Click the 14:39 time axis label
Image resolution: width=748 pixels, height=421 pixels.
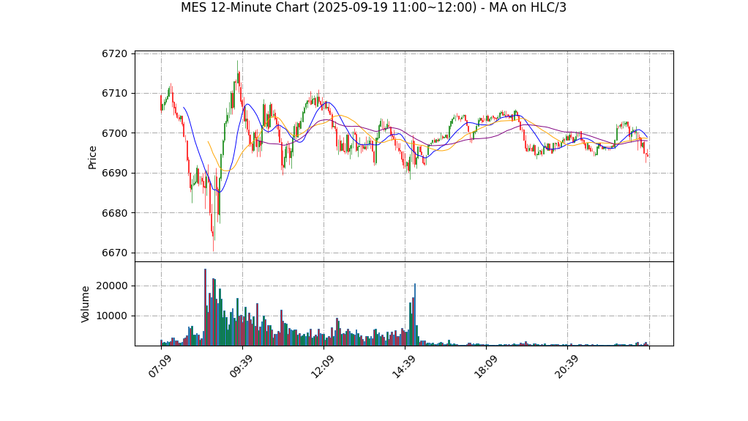tap(403, 367)
